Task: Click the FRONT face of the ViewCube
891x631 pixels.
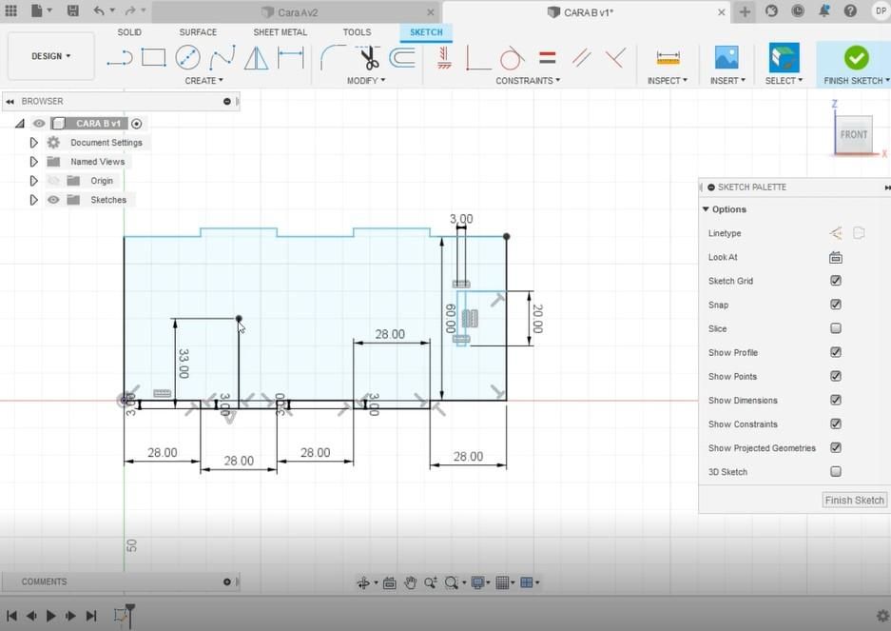Action: (x=854, y=135)
